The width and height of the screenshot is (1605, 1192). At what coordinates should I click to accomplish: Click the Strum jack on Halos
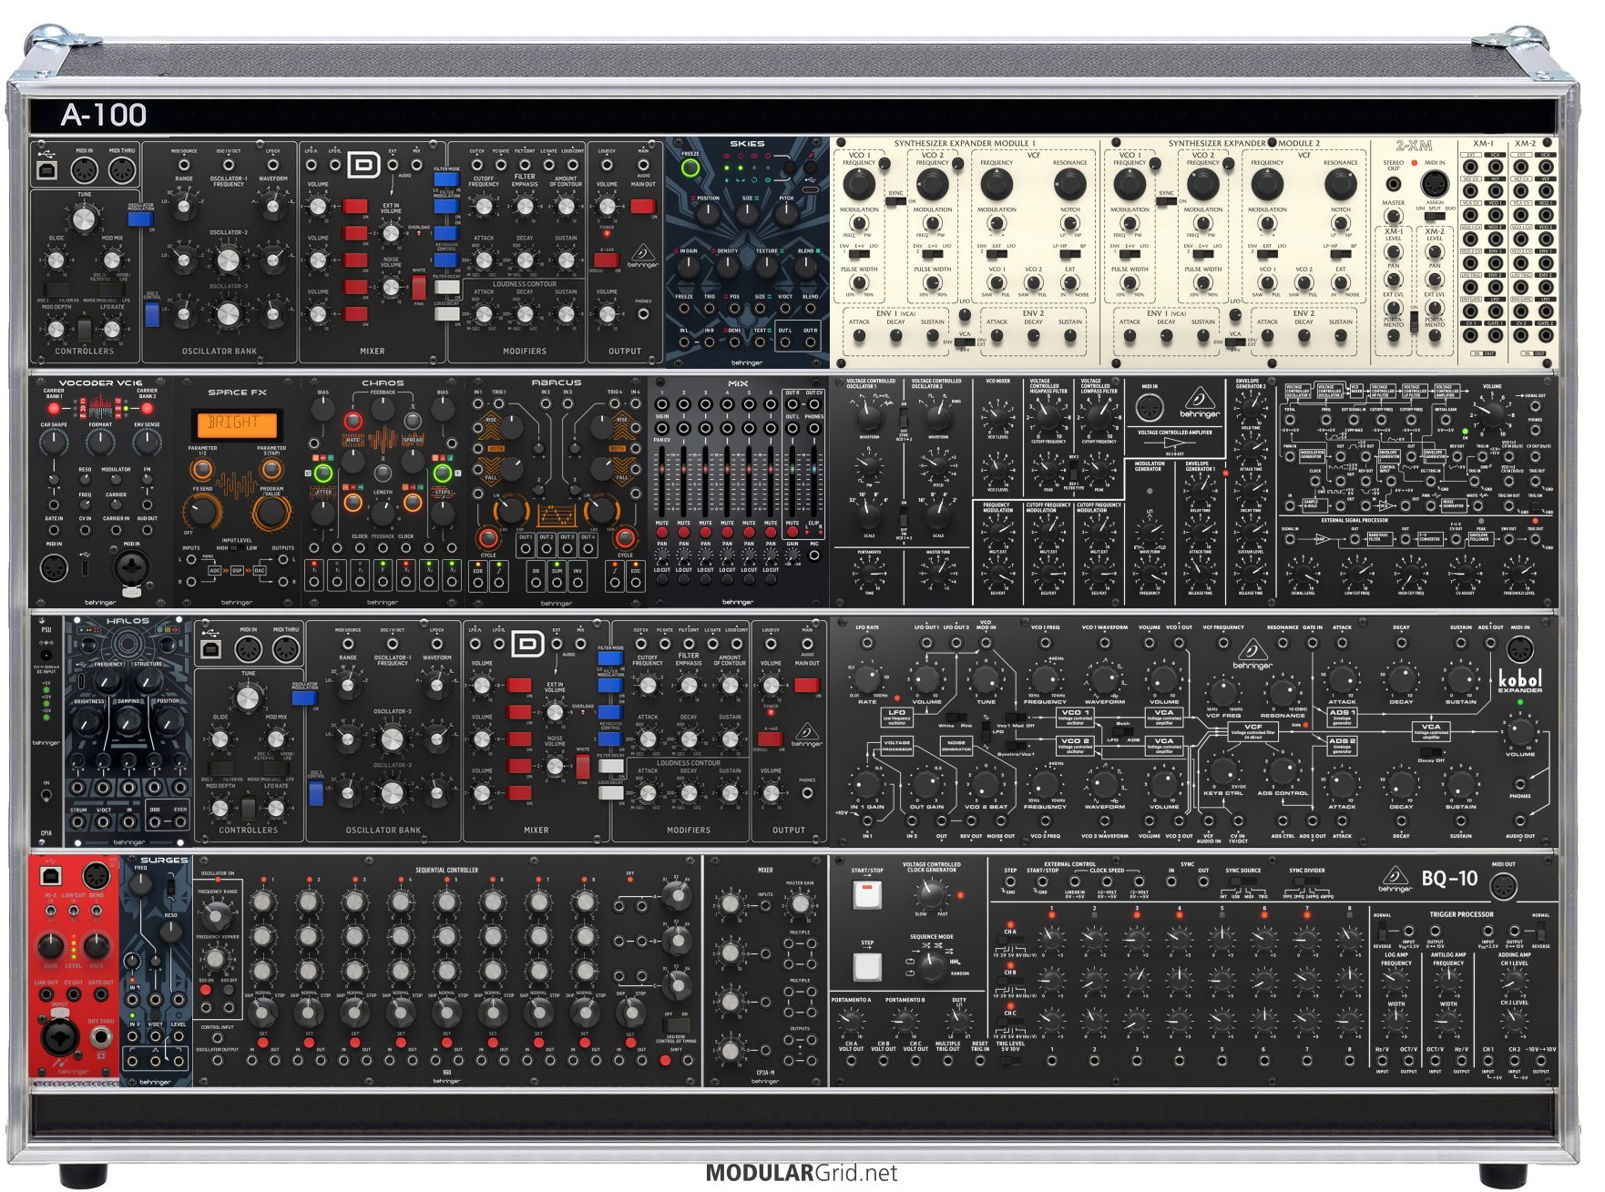click(x=79, y=822)
